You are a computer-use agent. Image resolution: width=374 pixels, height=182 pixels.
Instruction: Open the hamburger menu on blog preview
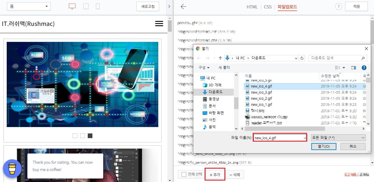pyautogui.click(x=159, y=24)
